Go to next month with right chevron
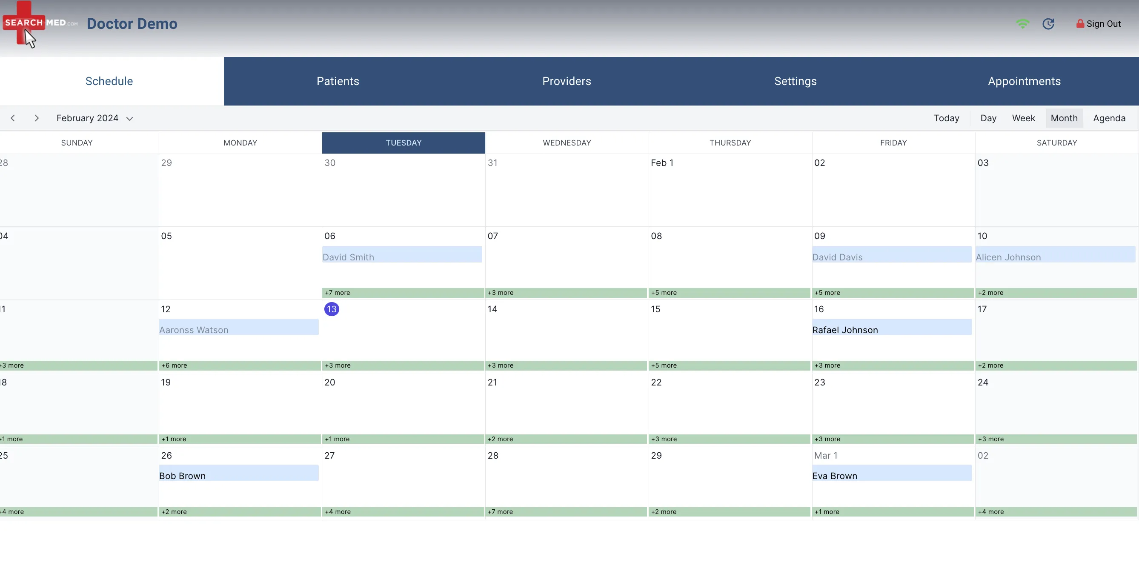Image resolution: width=1139 pixels, height=588 pixels. click(37, 118)
